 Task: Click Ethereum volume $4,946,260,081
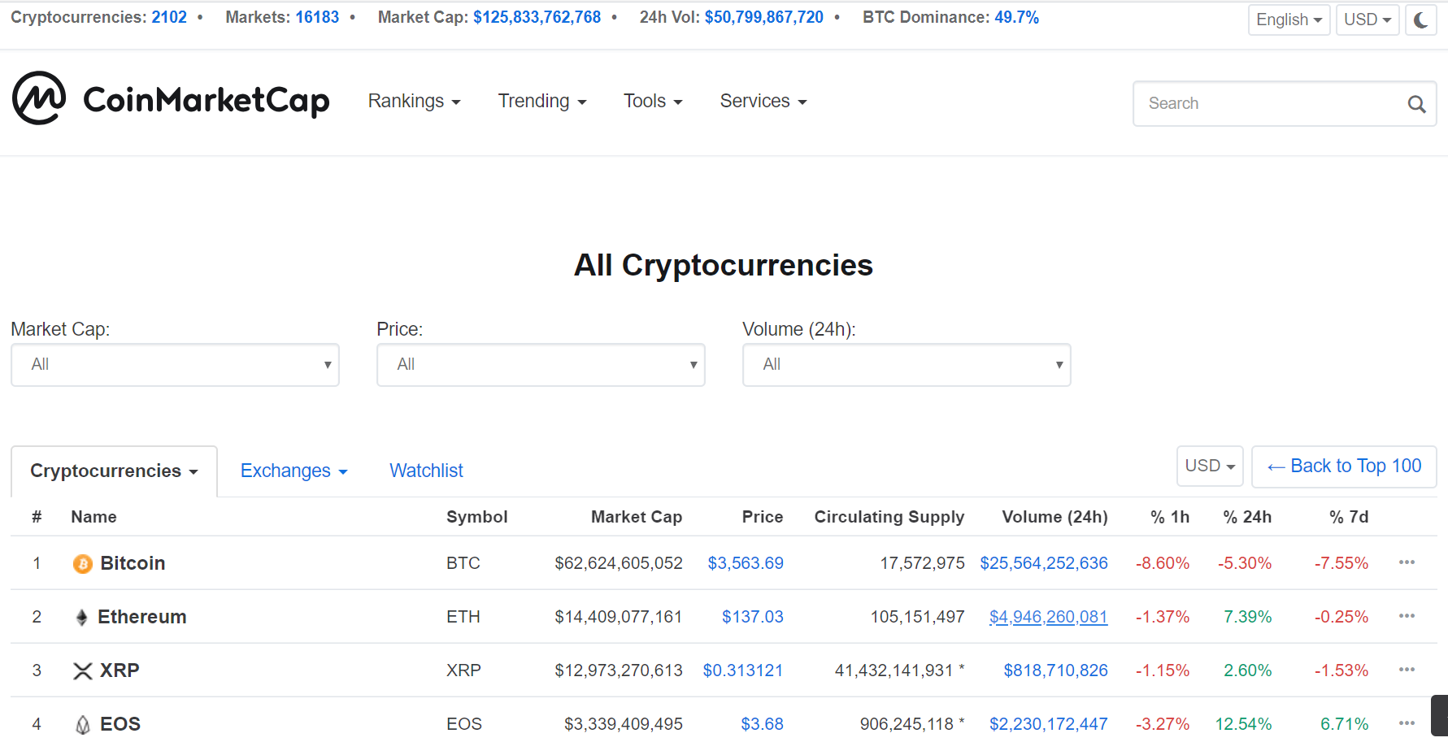1048,617
